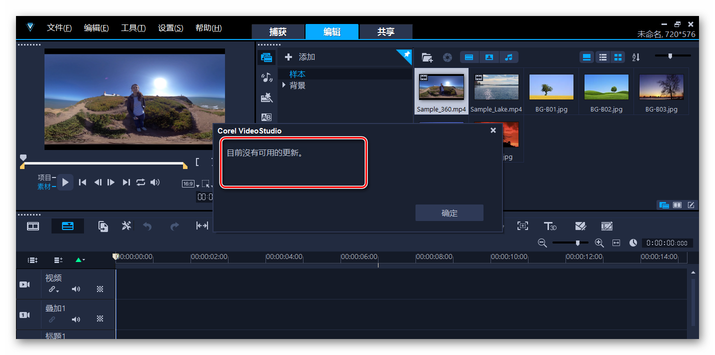Screen dimensions: 715x355
Task: Click the 确定 button in dialog
Action: (449, 213)
